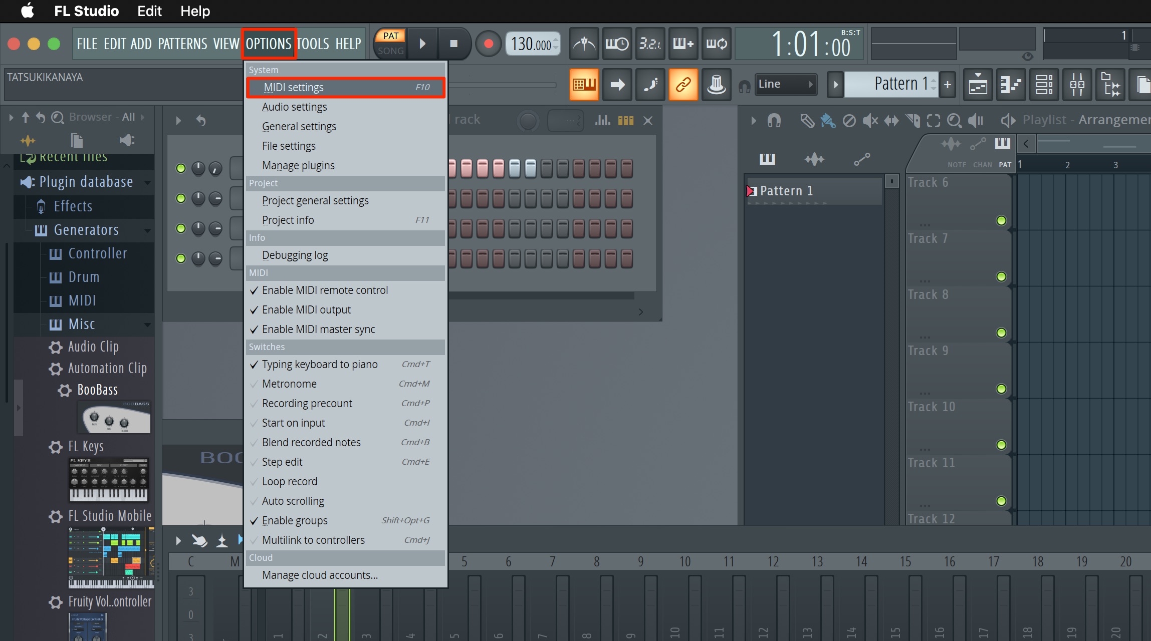Add a new pattern with plus button
The width and height of the screenshot is (1151, 641).
tap(948, 84)
